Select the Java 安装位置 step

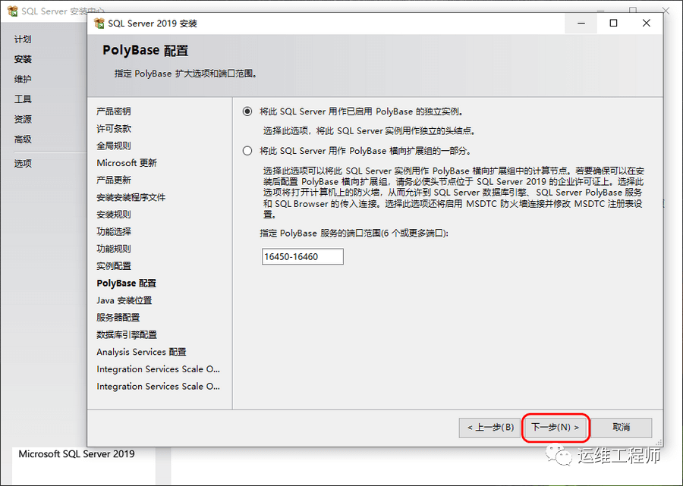click(124, 300)
